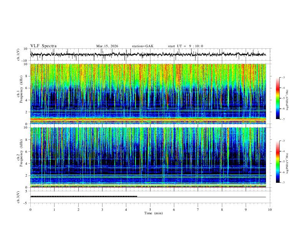Click the thick black ch.3 signal bar
Image resolution: width=304 pixels, height=235 pixels.
click(84, 197)
